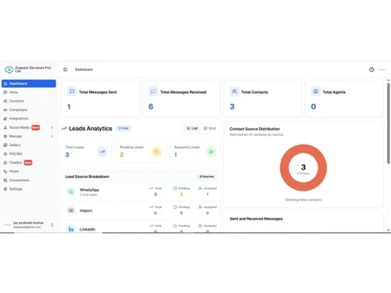Click the Leads Analytics trend arrow icon
The height and width of the screenshot is (293, 391).
pos(64,128)
